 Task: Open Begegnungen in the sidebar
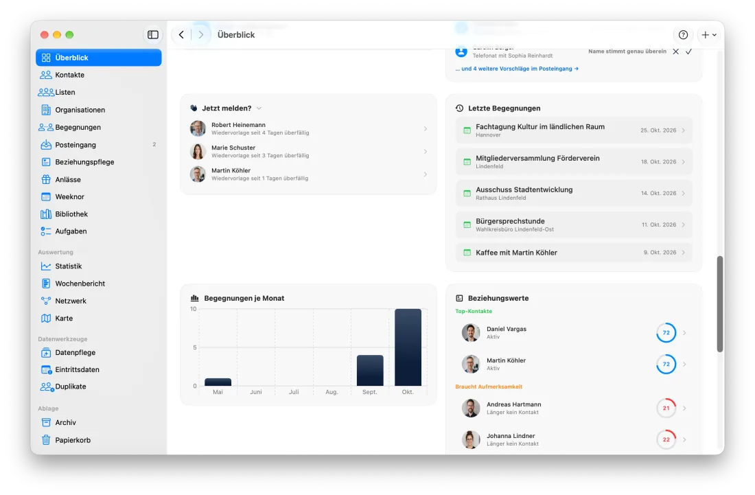click(x=99, y=127)
